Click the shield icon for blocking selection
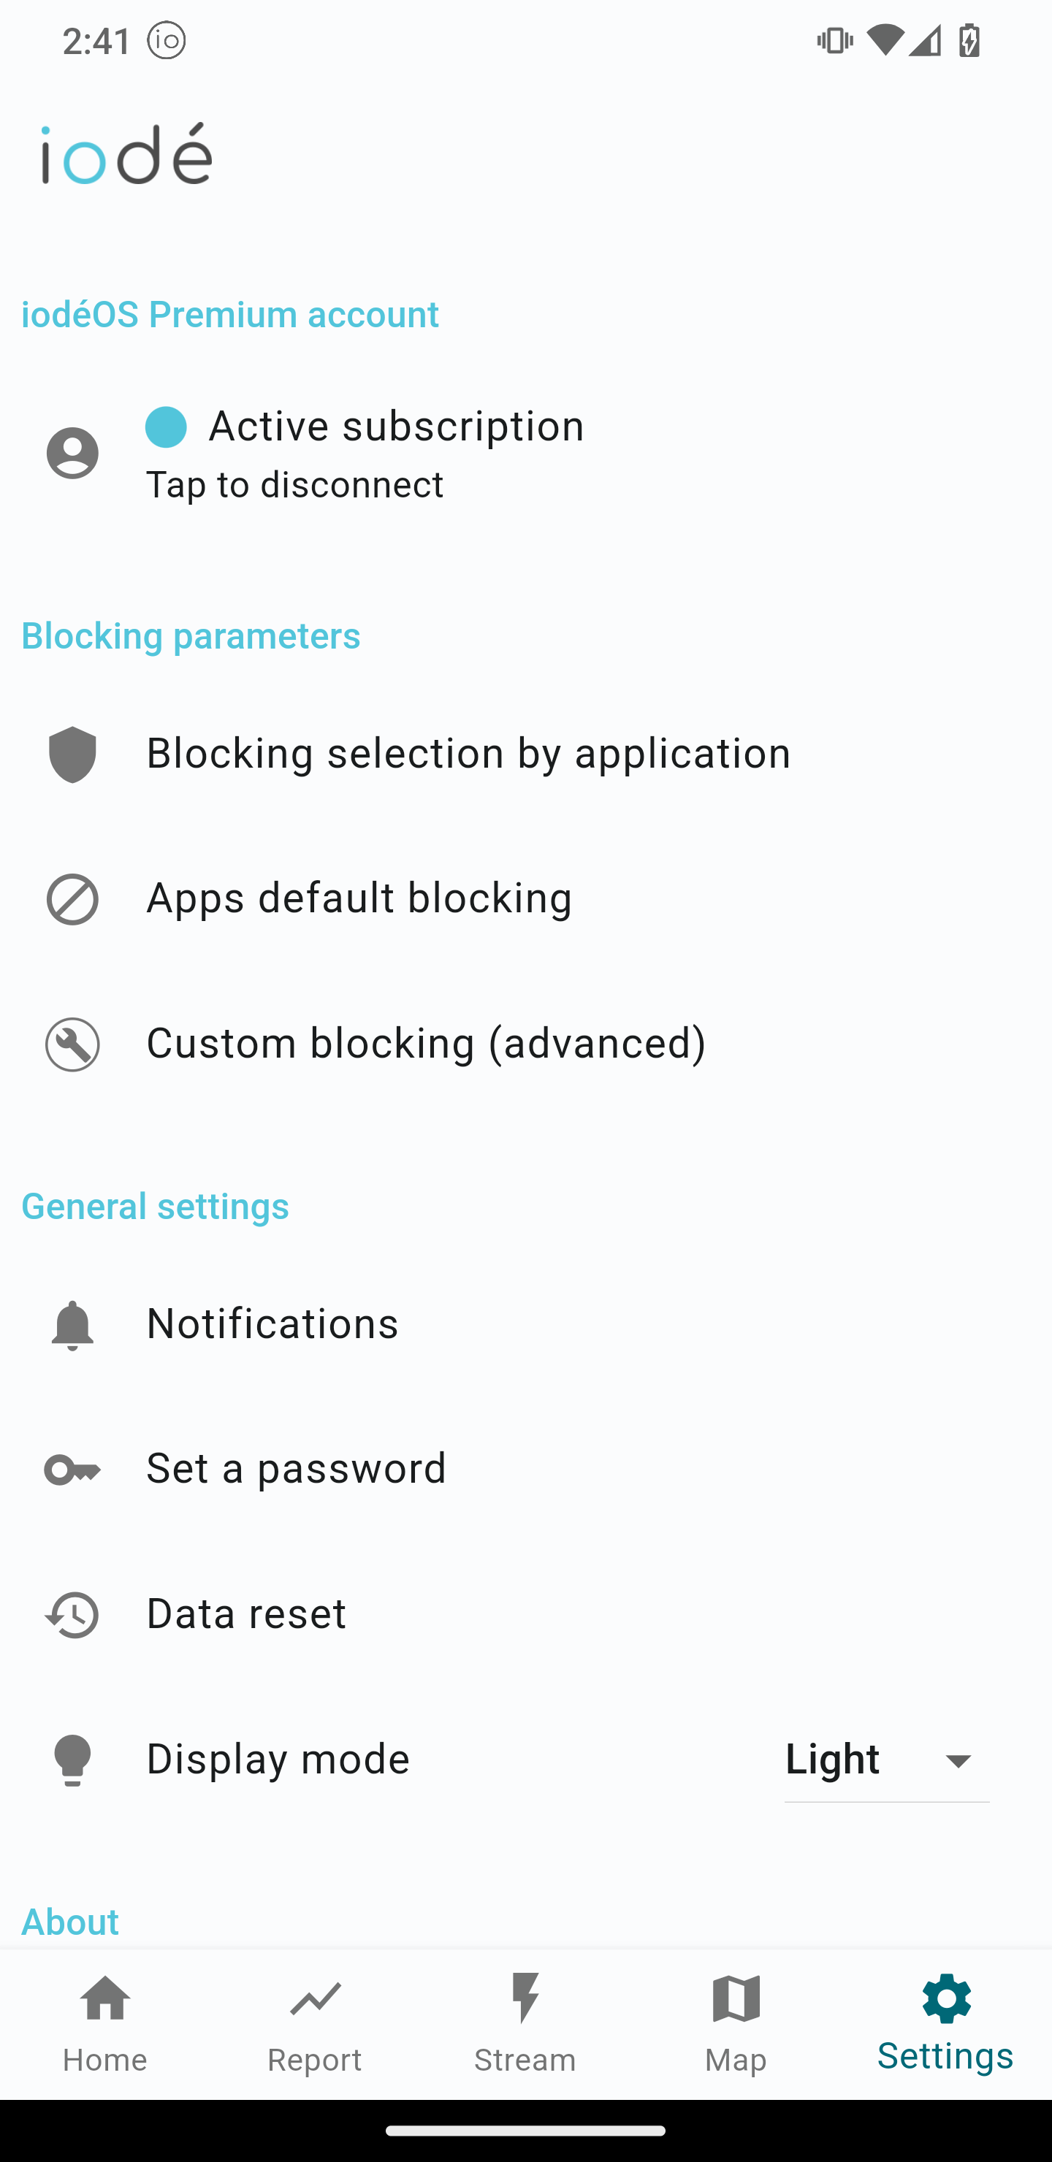Viewport: 1052px width, 2162px height. [72, 754]
